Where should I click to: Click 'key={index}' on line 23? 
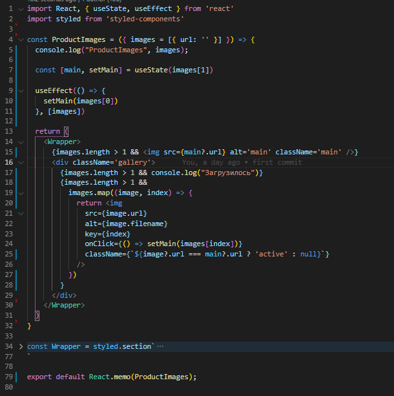point(108,234)
